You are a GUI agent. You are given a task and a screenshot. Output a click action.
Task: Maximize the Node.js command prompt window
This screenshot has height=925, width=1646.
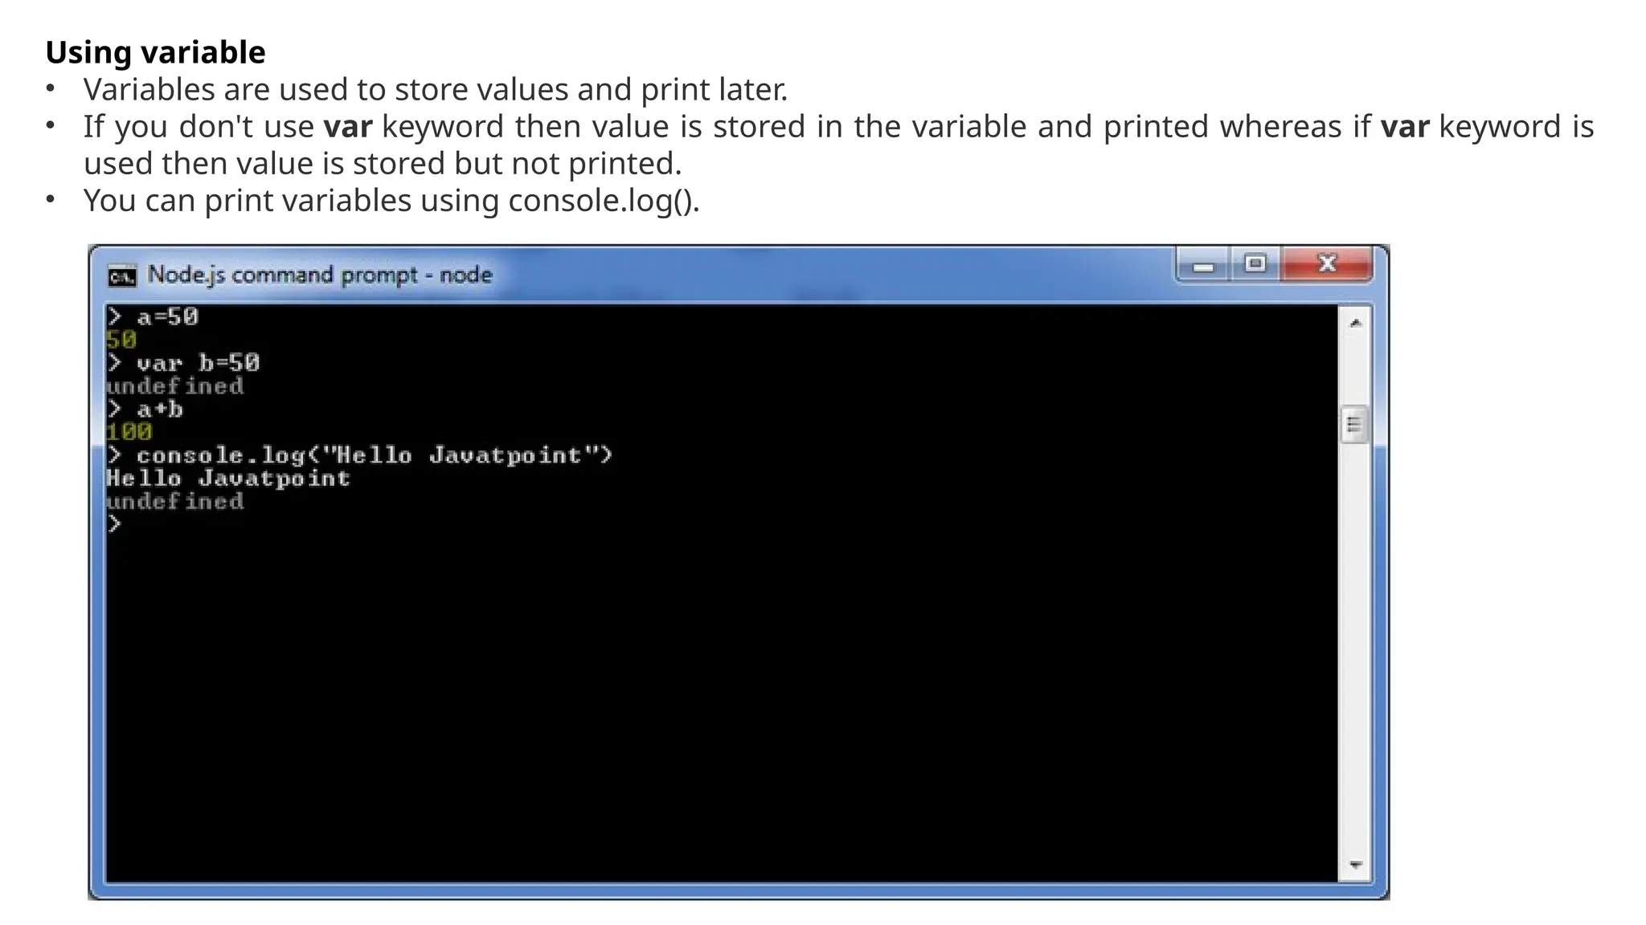1255,264
